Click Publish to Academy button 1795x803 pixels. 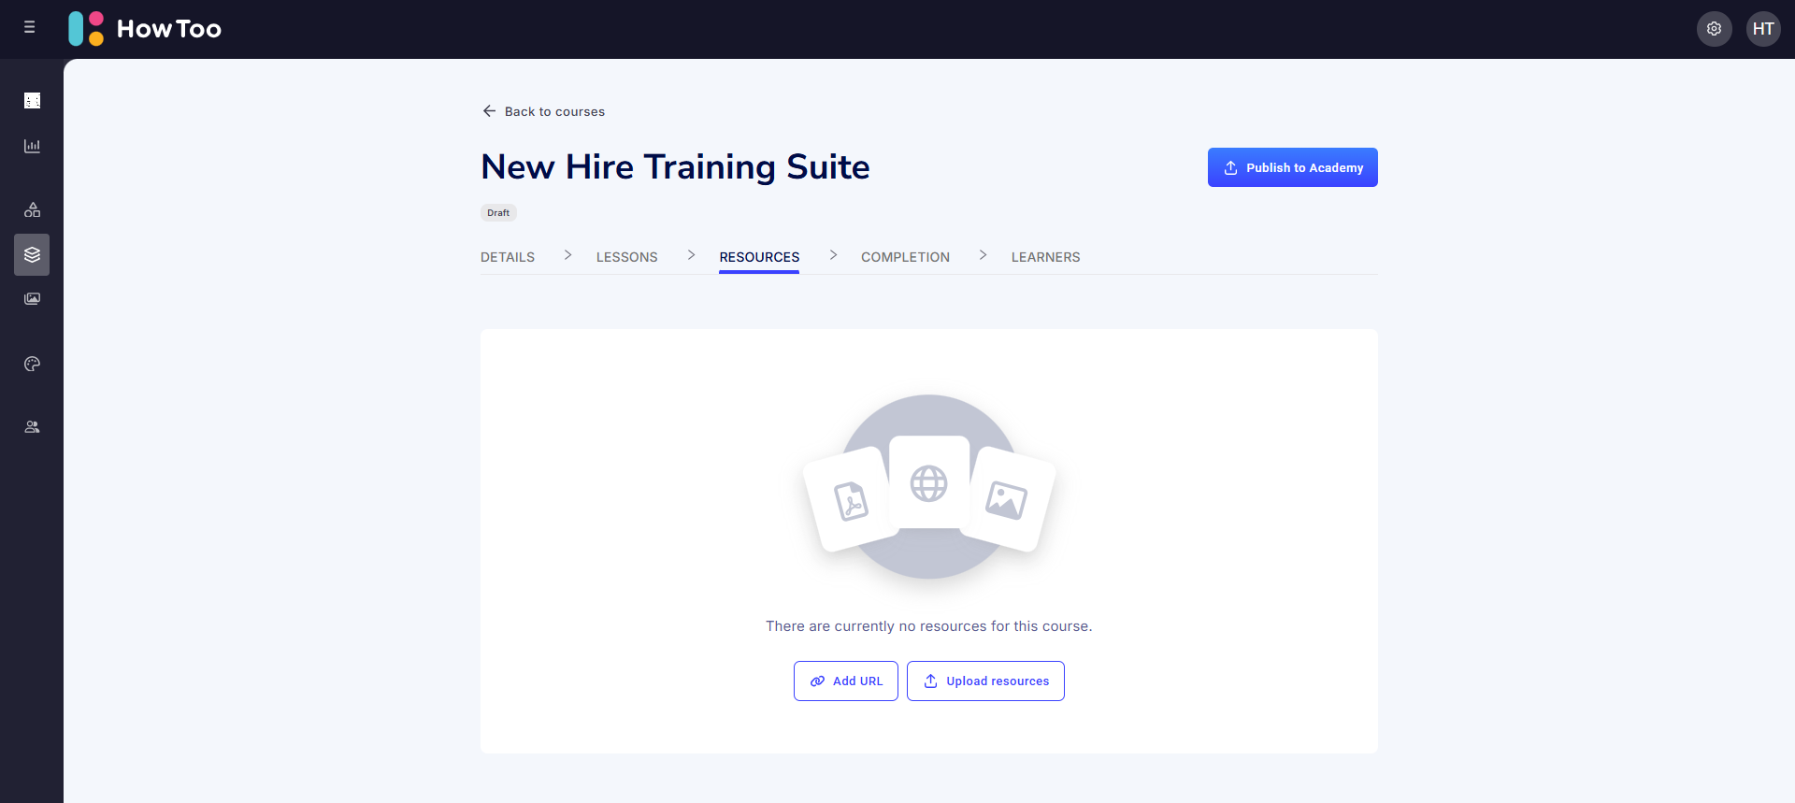point(1292,167)
